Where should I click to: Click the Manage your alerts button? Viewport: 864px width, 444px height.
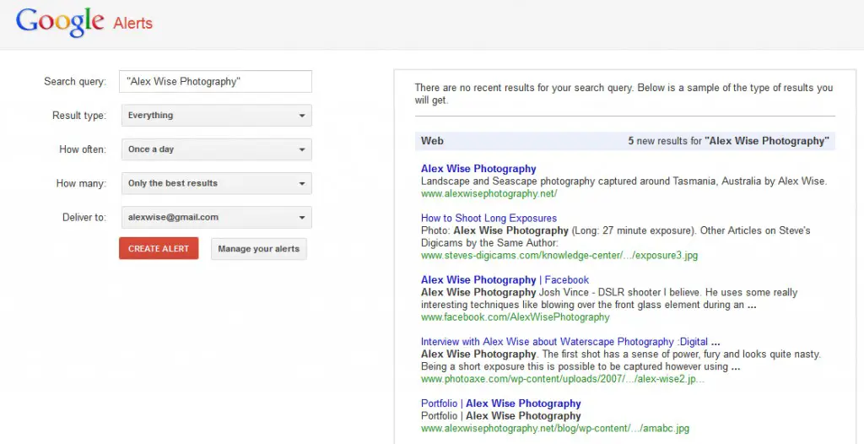click(x=258, y=249)
